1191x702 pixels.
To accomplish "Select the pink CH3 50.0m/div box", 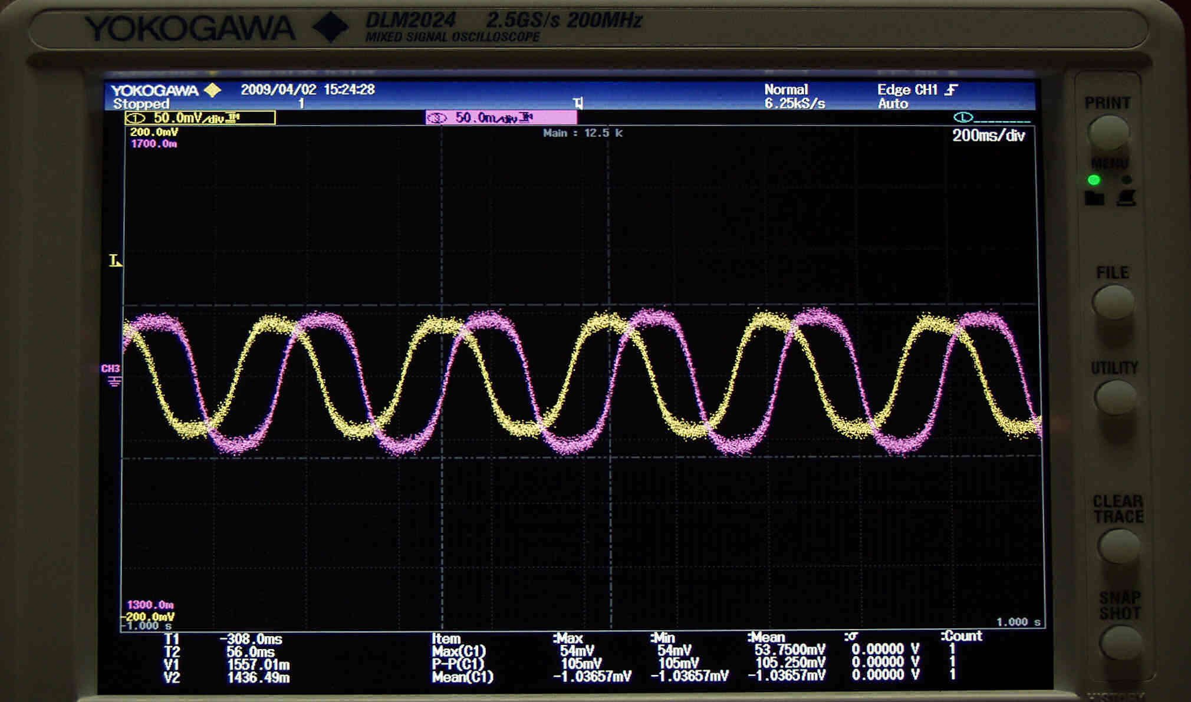I will 501,118.
